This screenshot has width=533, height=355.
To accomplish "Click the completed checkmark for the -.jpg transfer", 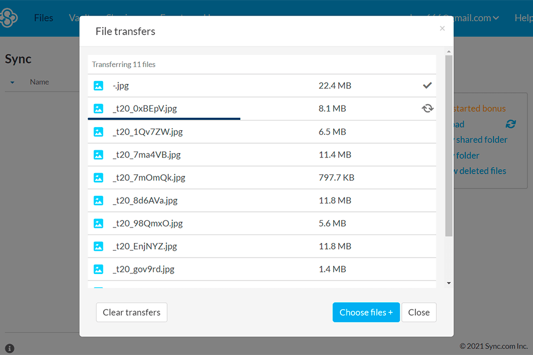I will pyautogui.click(x=428, y=85).
